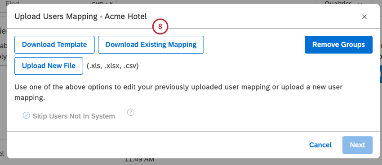Open the Qualtrics account menu label
The width and height of the screenshot is (382, 165).
point(338,3)
